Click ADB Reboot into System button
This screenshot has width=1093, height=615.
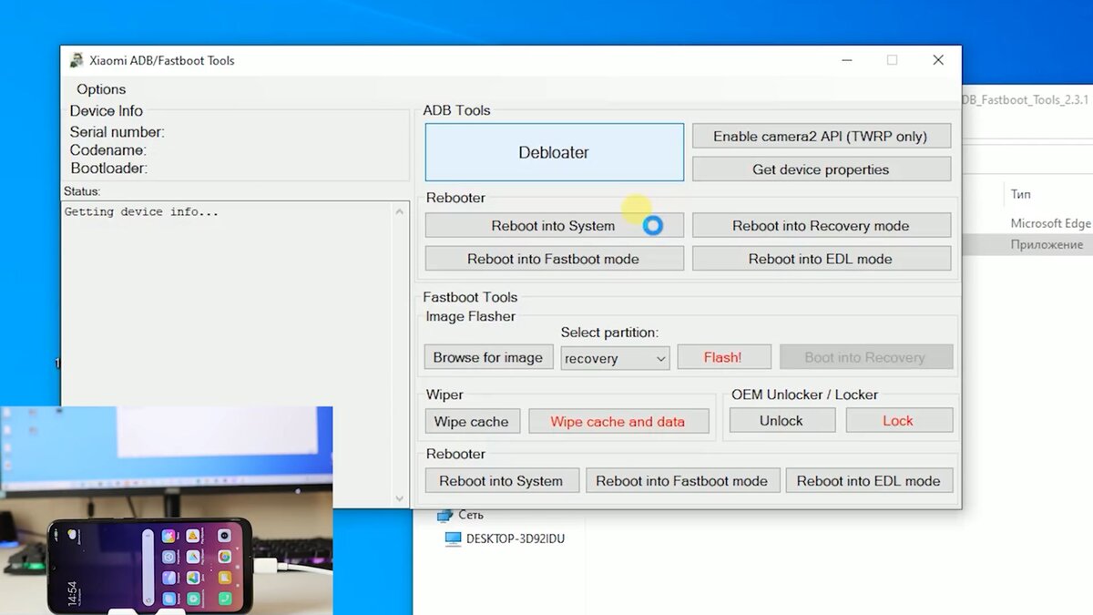(x=553, y=226)
